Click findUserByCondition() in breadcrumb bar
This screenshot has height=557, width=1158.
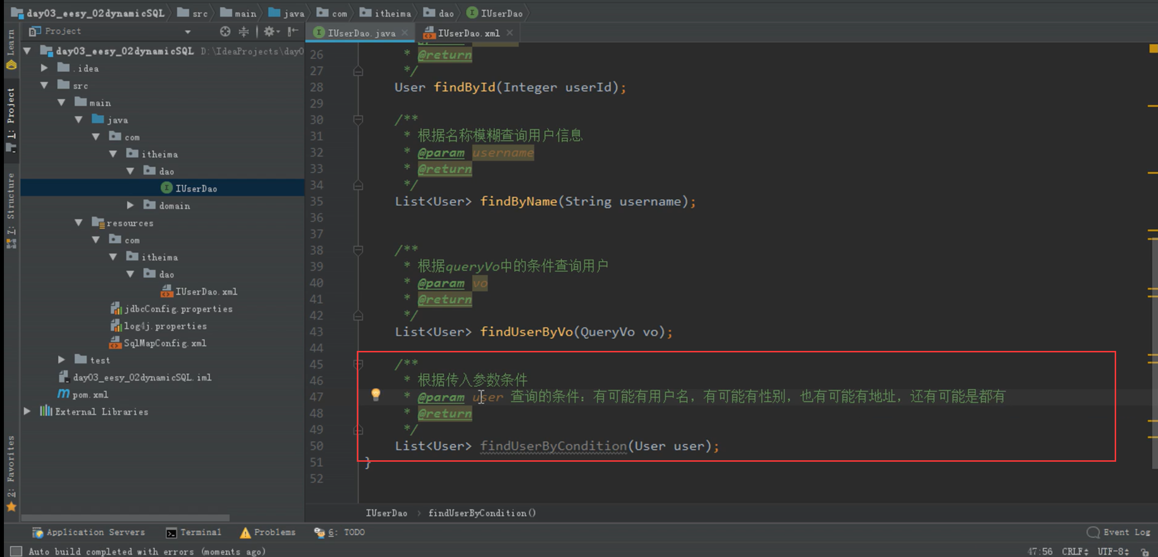pos(482,513)
